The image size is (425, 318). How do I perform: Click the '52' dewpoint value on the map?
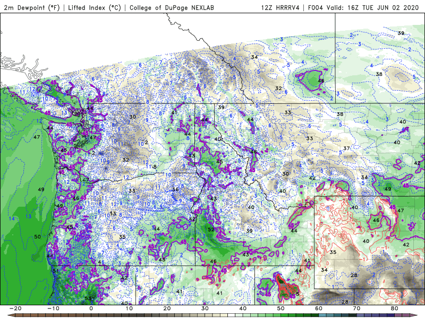click(x=211, y=229)
